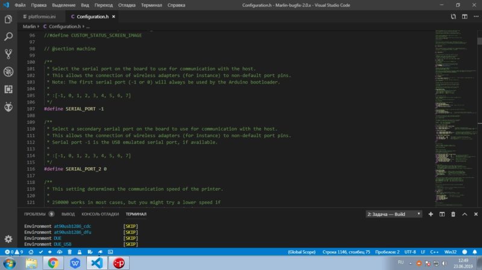The width and height of the screenshot is (482, 270).
Task: Open the Справка menu
Action: (x=176, y=5)
